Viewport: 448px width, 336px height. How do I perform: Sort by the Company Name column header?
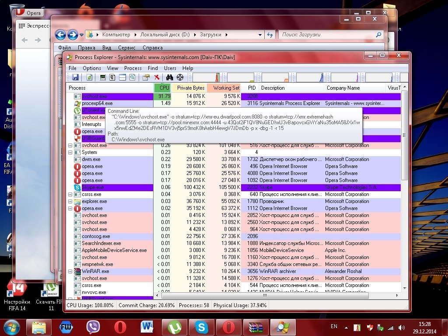coord(354,88)
